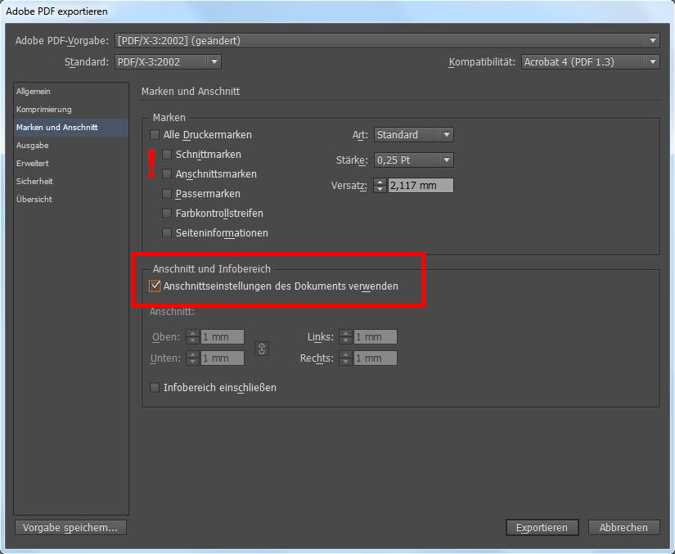Tick the Schnittmarken checkbox

168,155
